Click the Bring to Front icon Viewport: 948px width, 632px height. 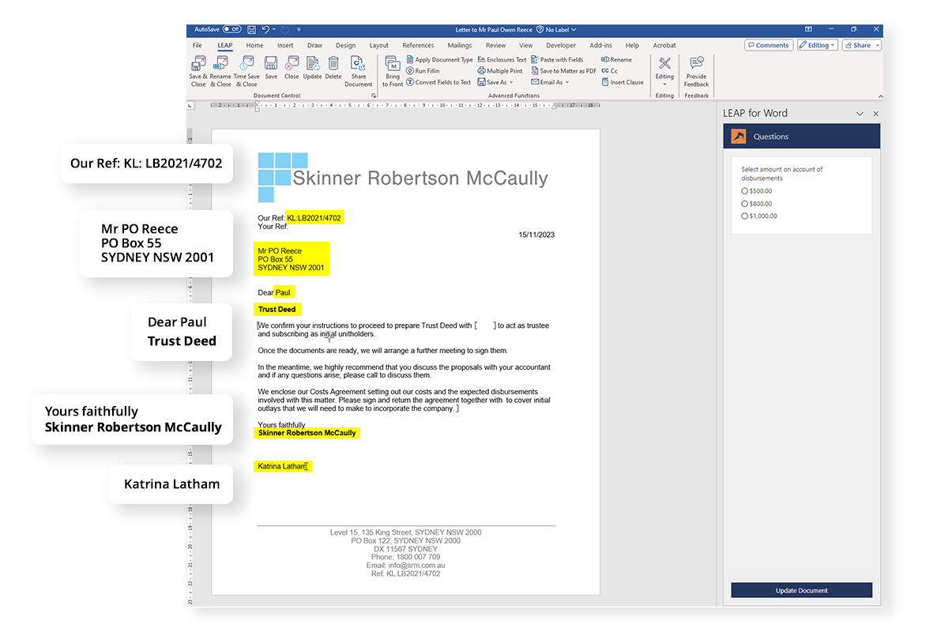click(393, 71)
